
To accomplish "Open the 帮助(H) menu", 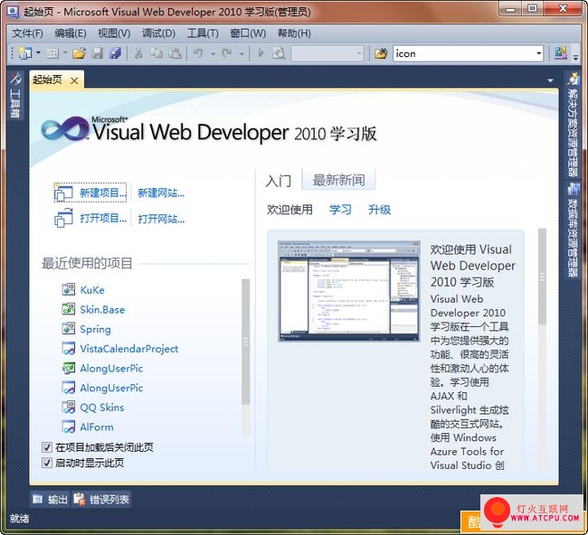I will click(294, 33).
